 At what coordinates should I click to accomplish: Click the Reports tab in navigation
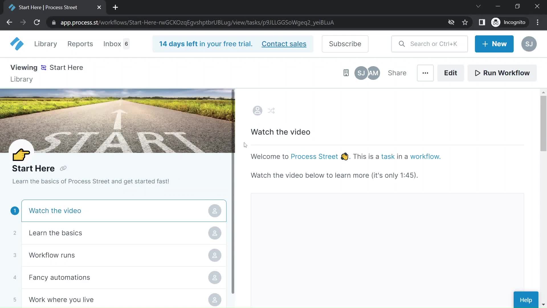point(80,44)
